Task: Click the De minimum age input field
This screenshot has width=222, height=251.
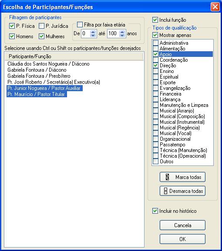Action: tap(86, 33)
